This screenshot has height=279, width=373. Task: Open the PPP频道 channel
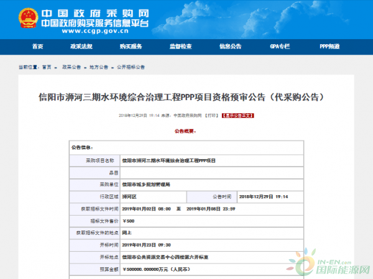point(329,47)
